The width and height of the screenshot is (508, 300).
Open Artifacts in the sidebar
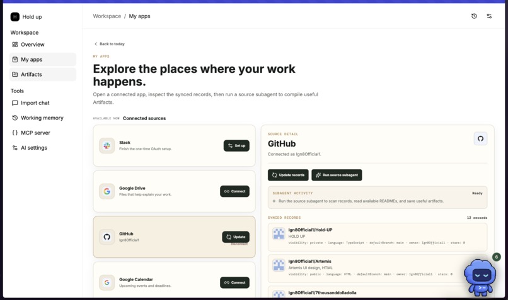(42, 74)
